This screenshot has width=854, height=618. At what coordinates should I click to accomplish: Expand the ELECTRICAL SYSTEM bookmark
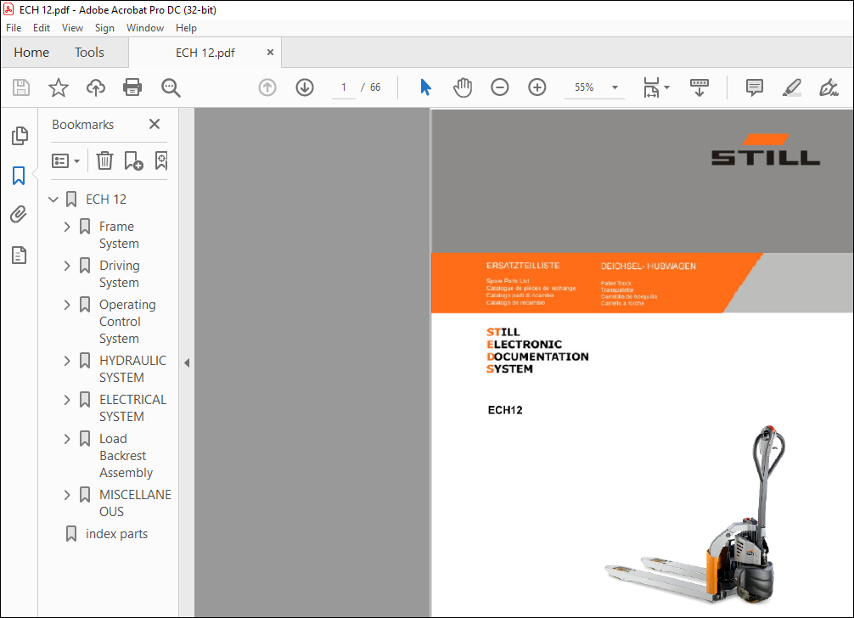(x=67, y=400)
